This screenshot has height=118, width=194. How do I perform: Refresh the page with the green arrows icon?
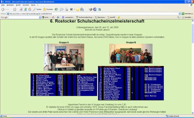(25, 9)
